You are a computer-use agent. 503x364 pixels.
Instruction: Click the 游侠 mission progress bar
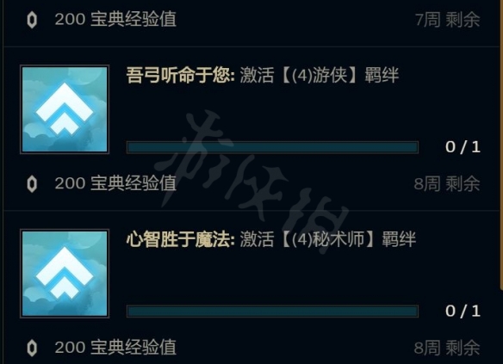pyautogui.click(x=272, y=147)
